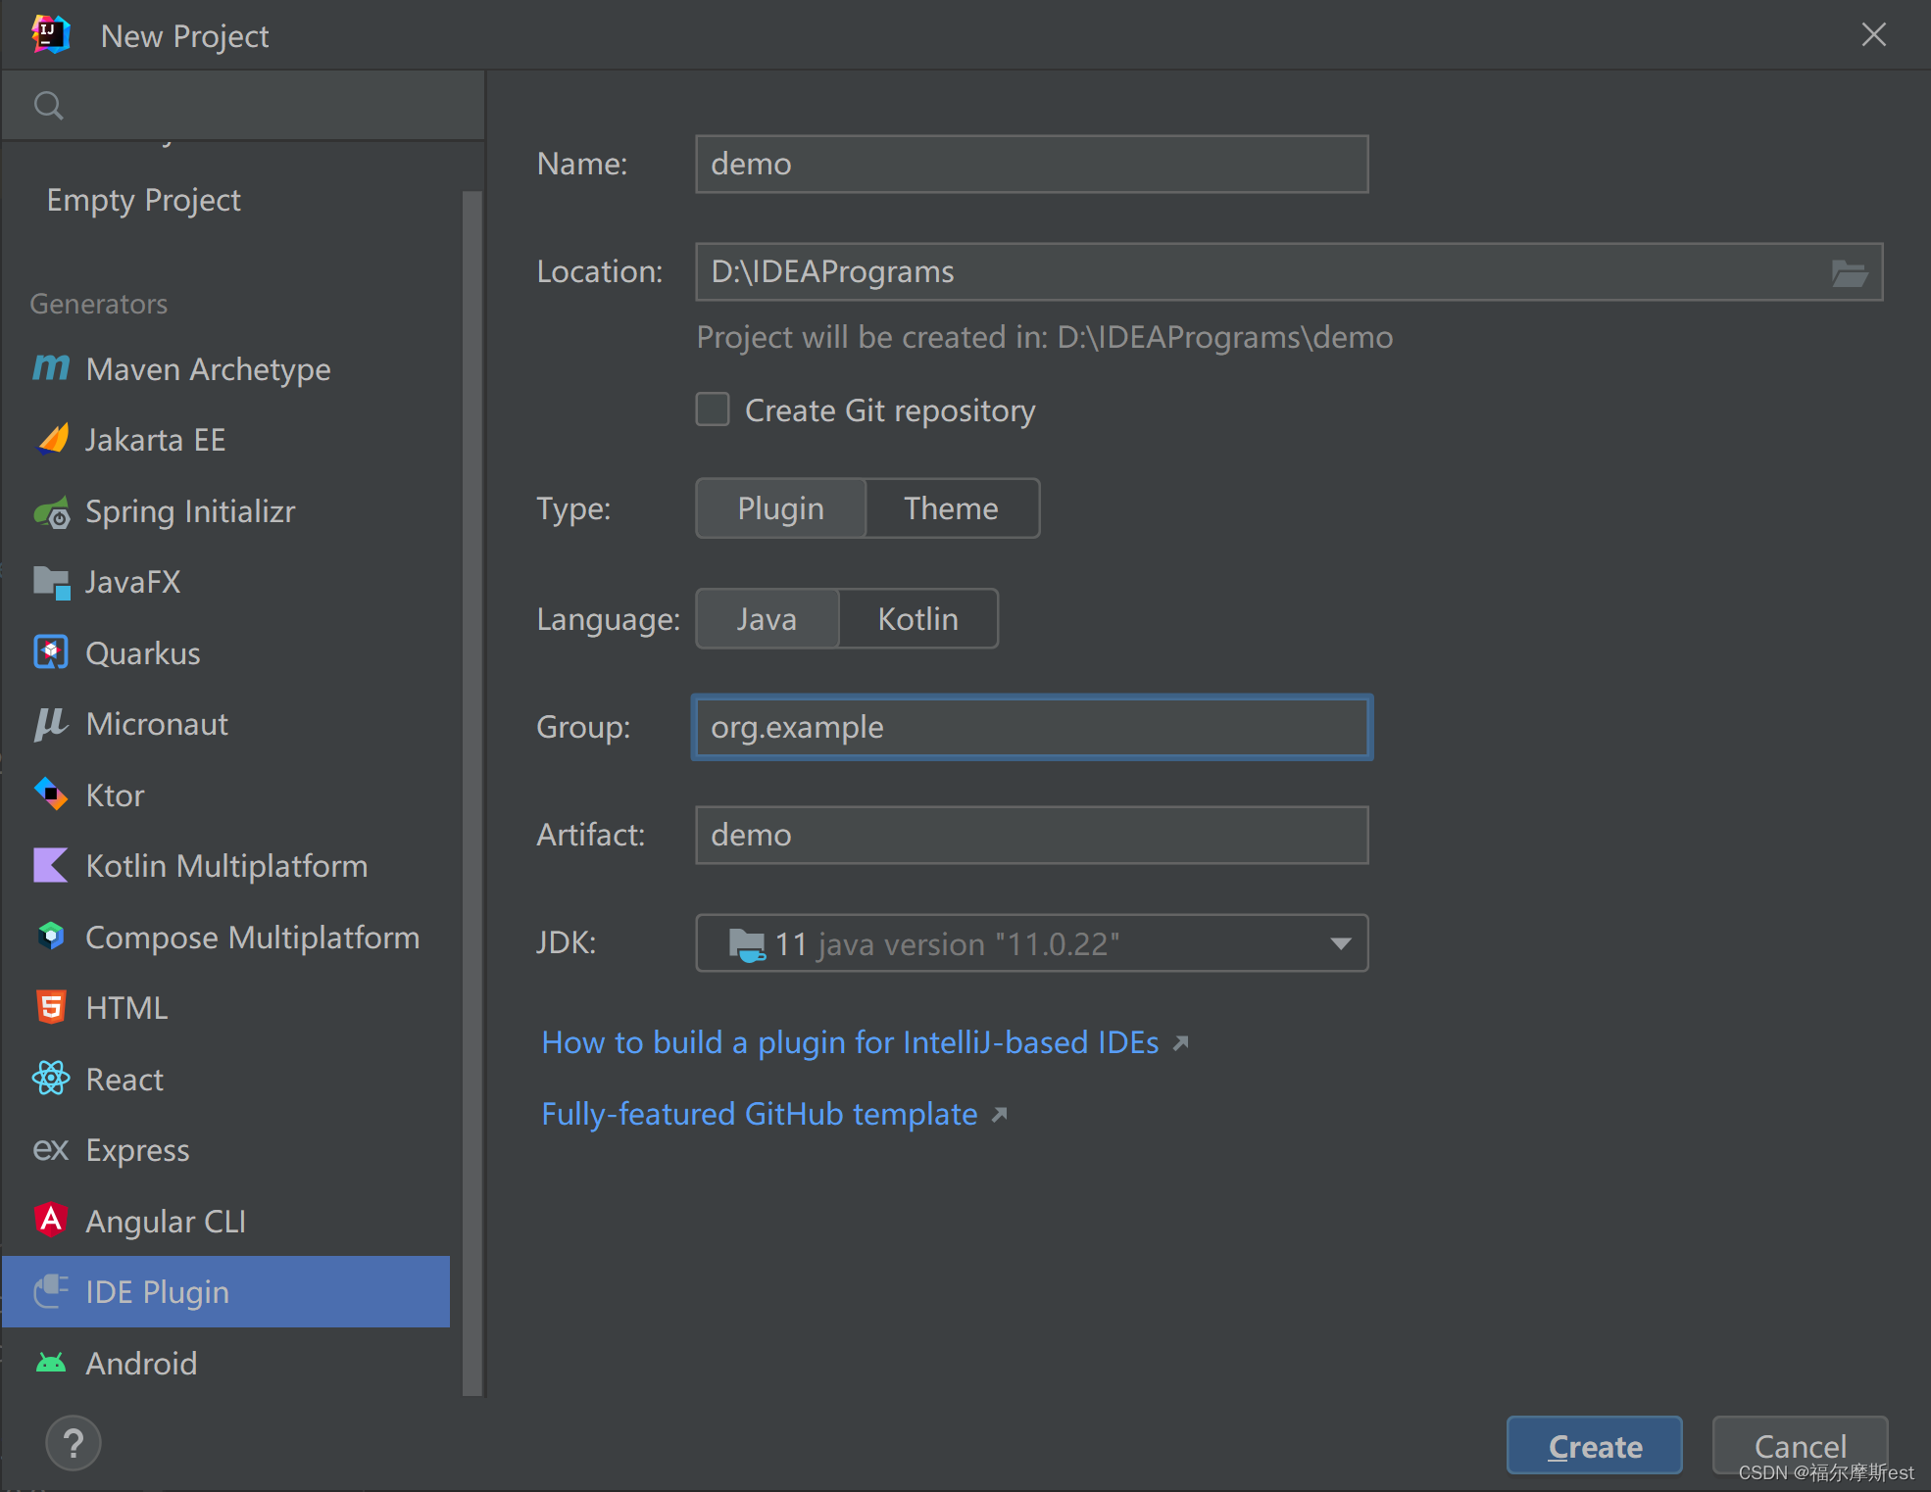Select Java as the language
The height and width of the screenshot is (1492, 1931).
[x=767, y=619]
